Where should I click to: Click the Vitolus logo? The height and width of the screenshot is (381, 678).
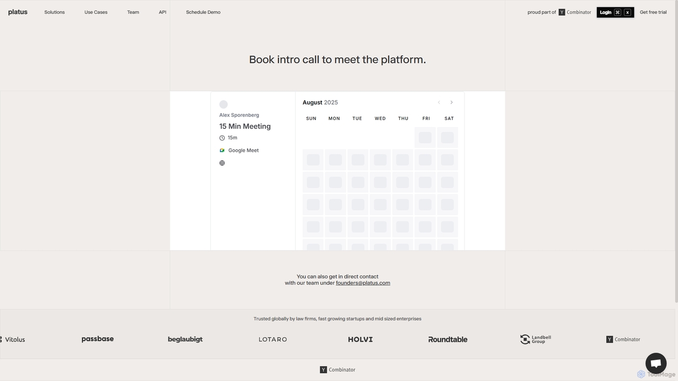click(x=13, y=340)
